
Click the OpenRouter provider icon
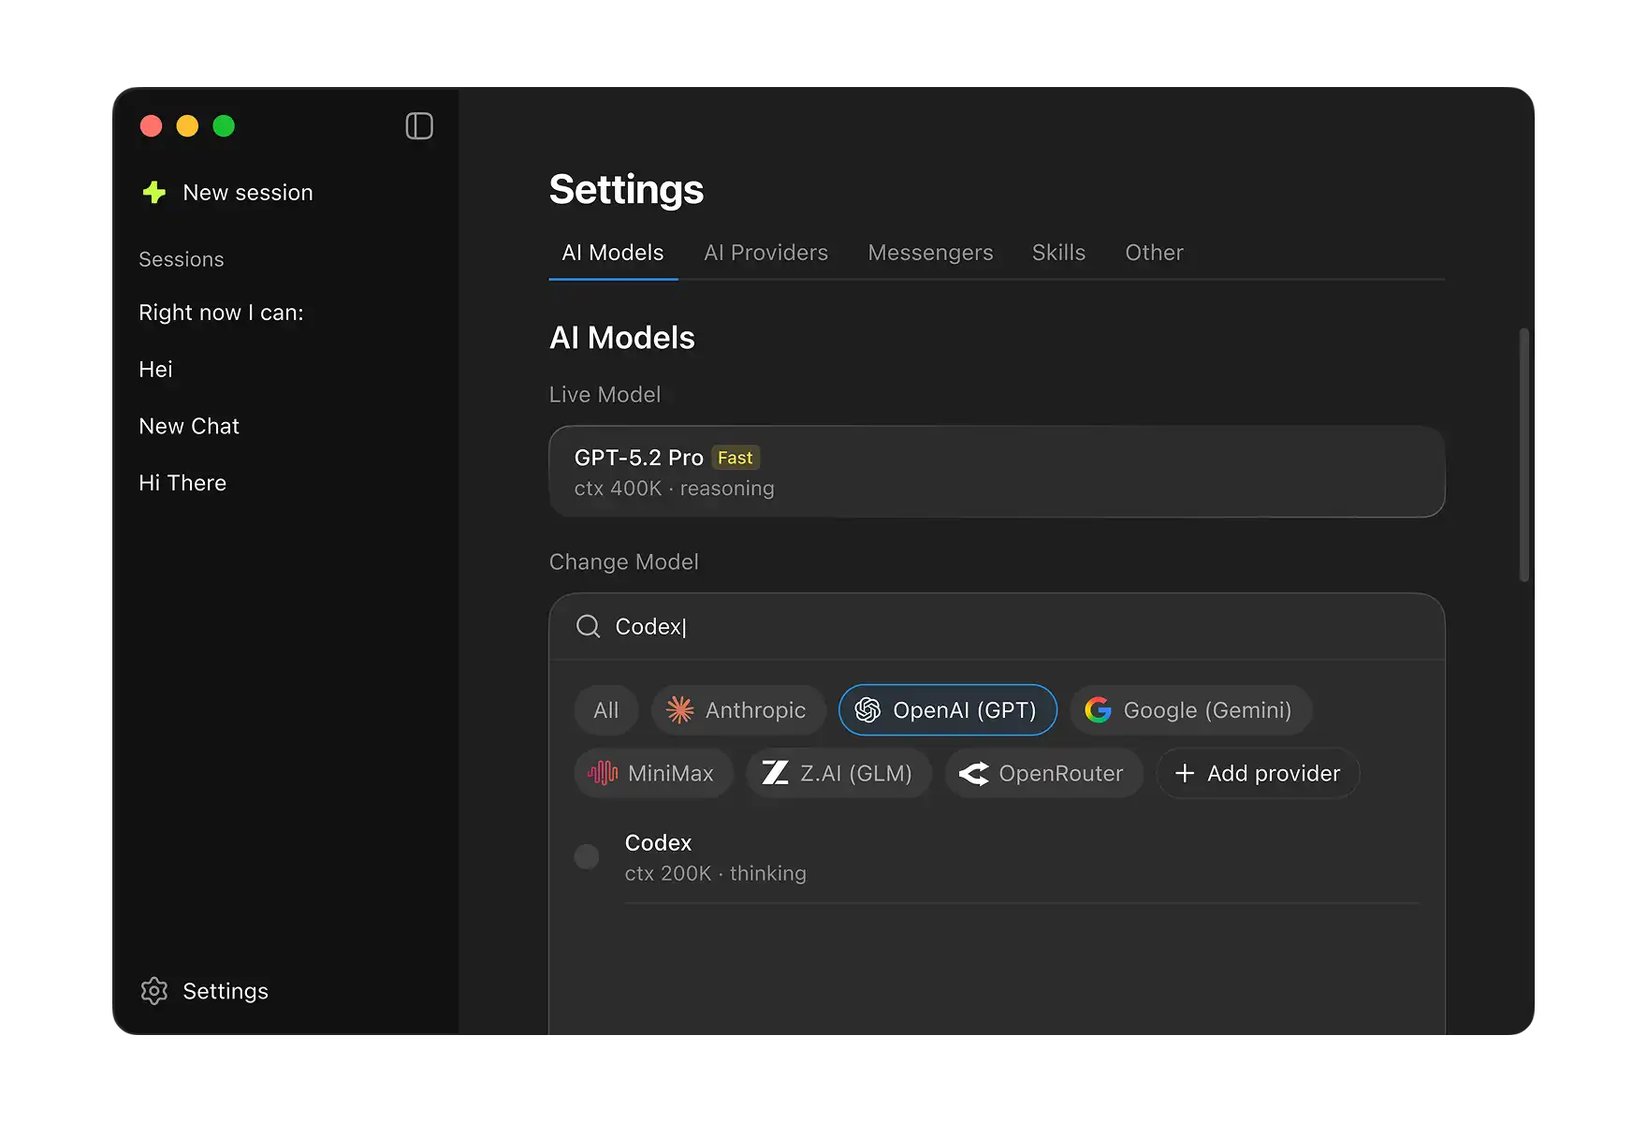pyautogui.click(x=974, y=773)
